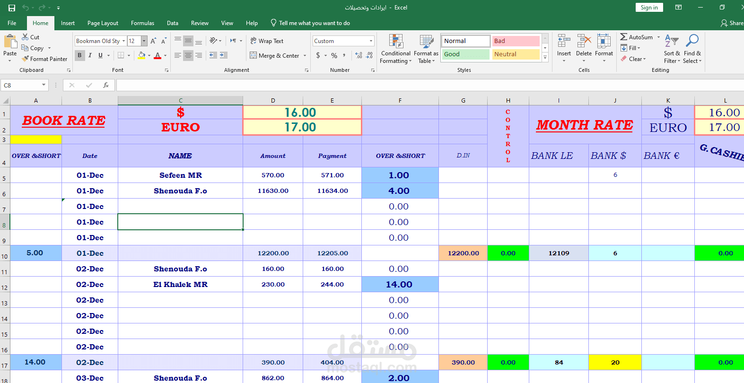Toggle Center horizontal alignment
Viewport: 744px width, 383px height.
tap(188, 55)
